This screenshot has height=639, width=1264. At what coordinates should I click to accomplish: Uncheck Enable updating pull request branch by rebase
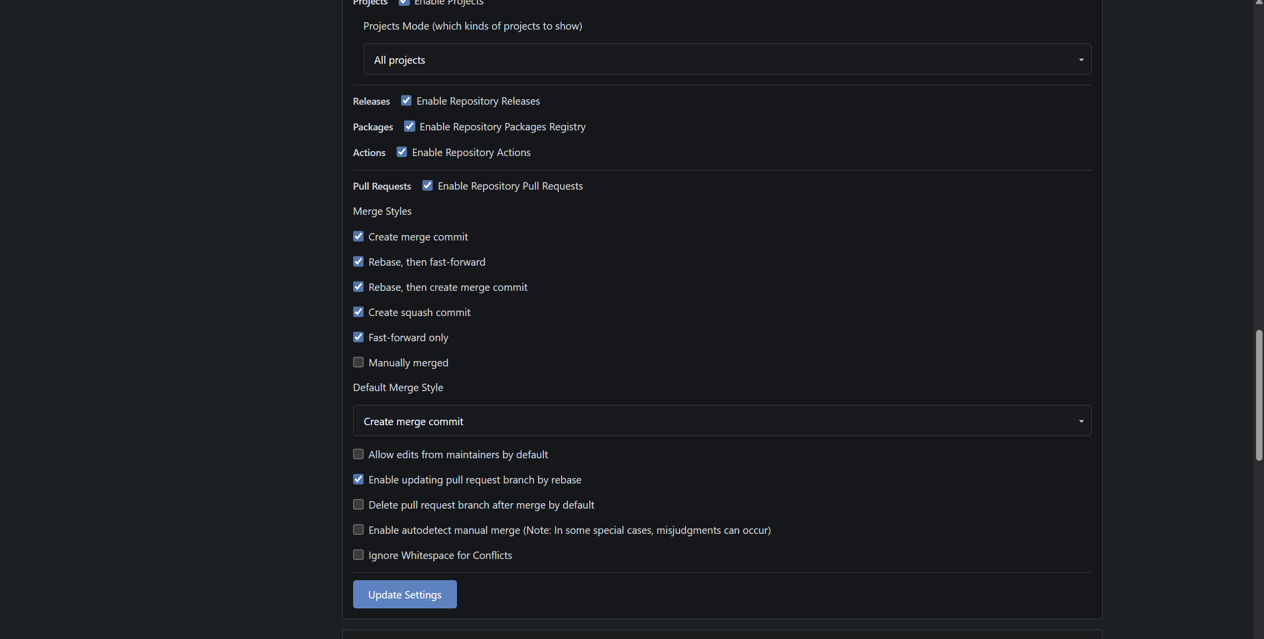358,479
